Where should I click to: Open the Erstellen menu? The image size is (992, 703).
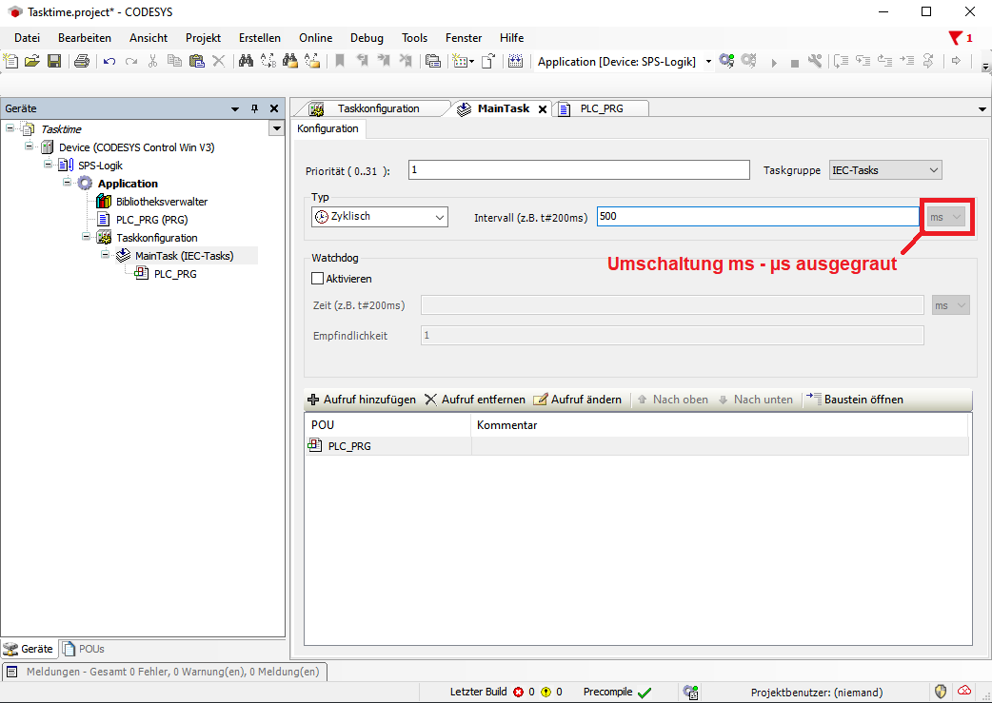coord(259,38)
